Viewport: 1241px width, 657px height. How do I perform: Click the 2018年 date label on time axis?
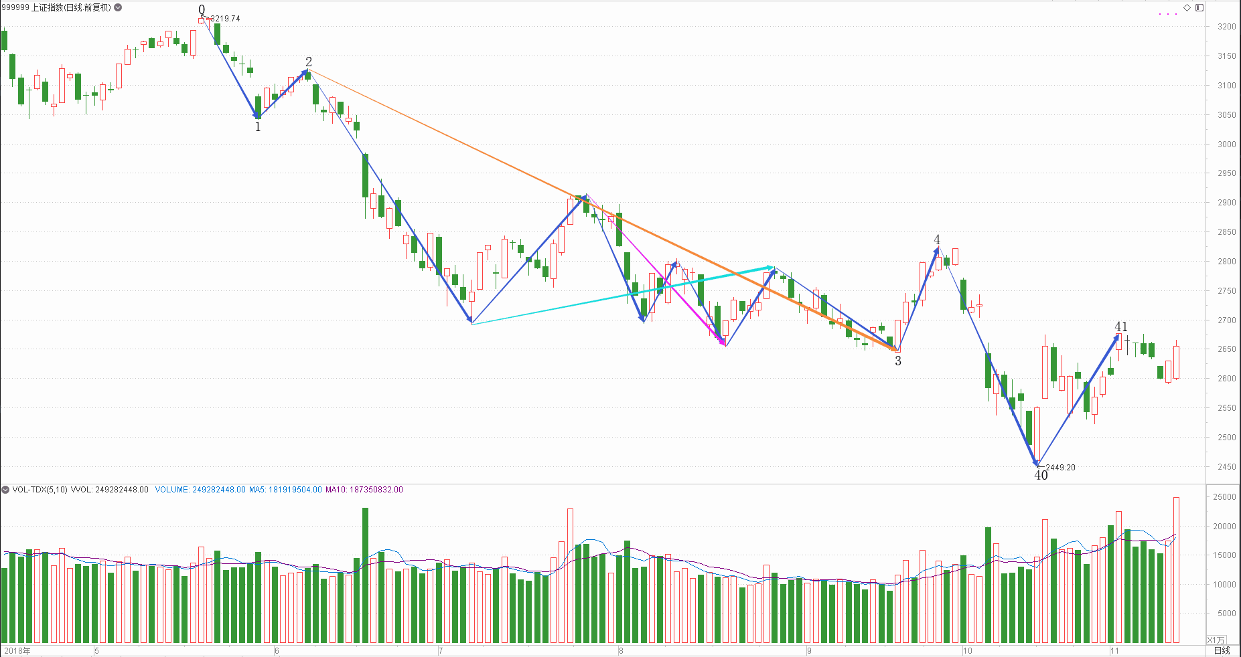click(17, 650)
